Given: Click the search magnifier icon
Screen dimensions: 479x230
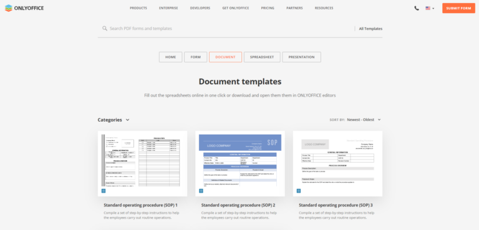Looking at the screenshot, I should [105, 29].
